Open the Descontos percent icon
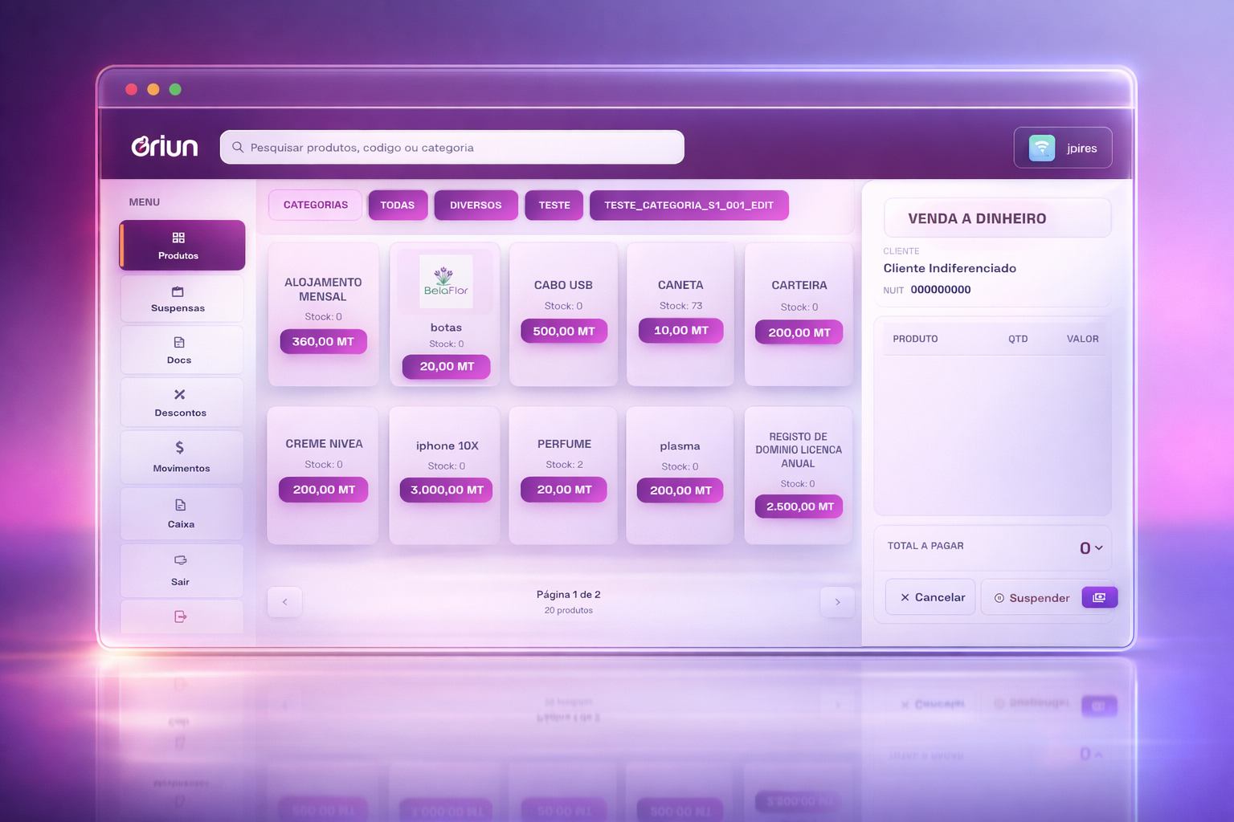 (x=179, y=394)
